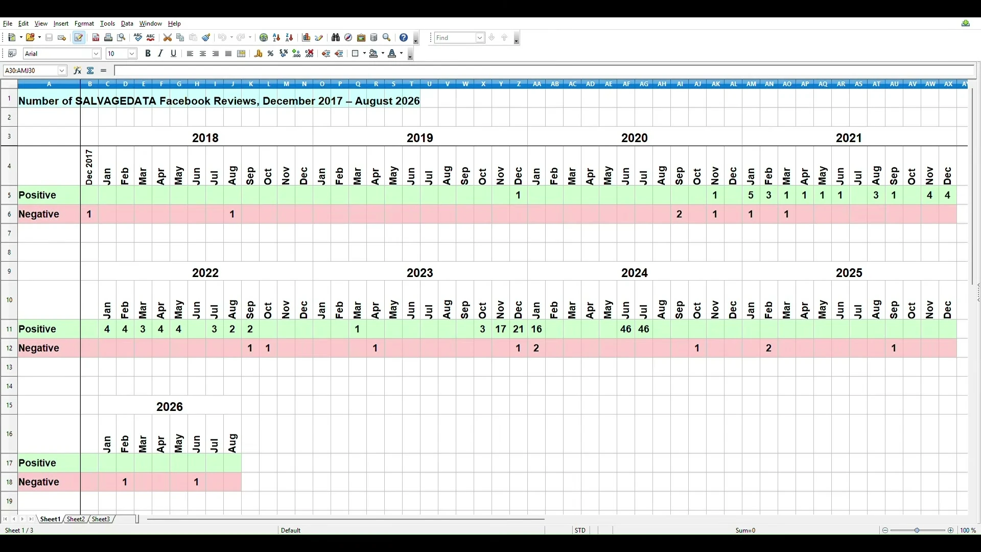Align cell contents right
Viewport: 981px width, 552px height.
(x=216, y=54)
